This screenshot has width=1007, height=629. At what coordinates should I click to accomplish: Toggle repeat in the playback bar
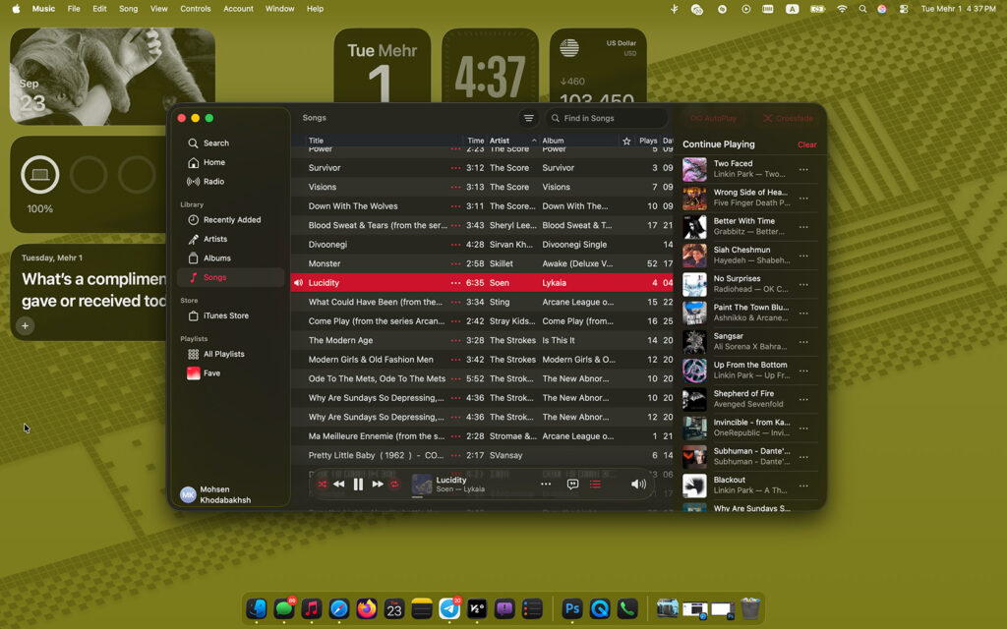point(395,485)
